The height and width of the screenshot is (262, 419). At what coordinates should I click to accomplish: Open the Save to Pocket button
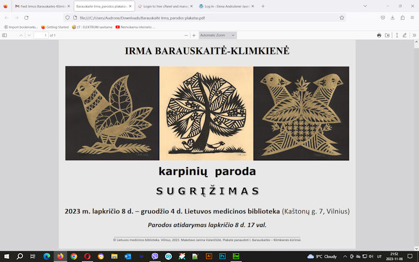(383, 18)
